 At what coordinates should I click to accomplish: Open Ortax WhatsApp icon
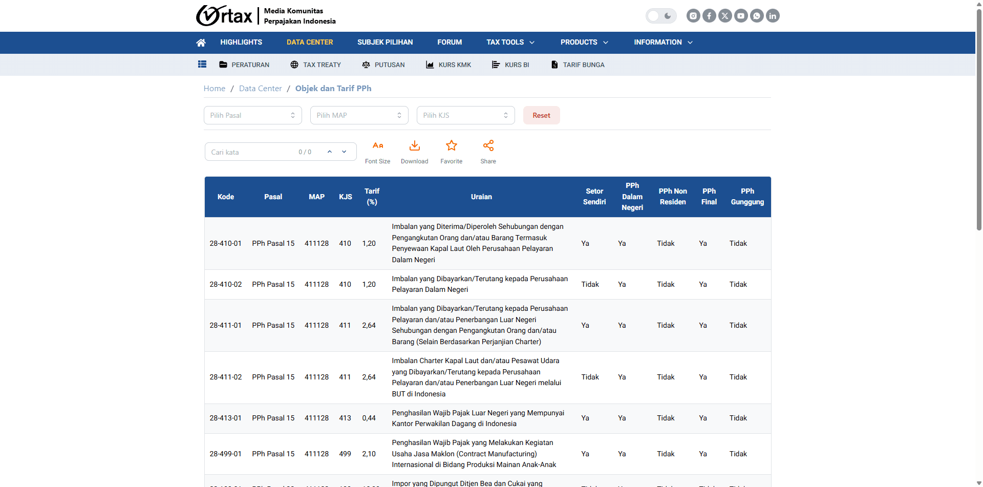[x=757, y=16]
